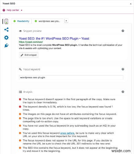134x154 pixels.
Task: Click the Snippet preview eye icon
Action: click(20, 31)
